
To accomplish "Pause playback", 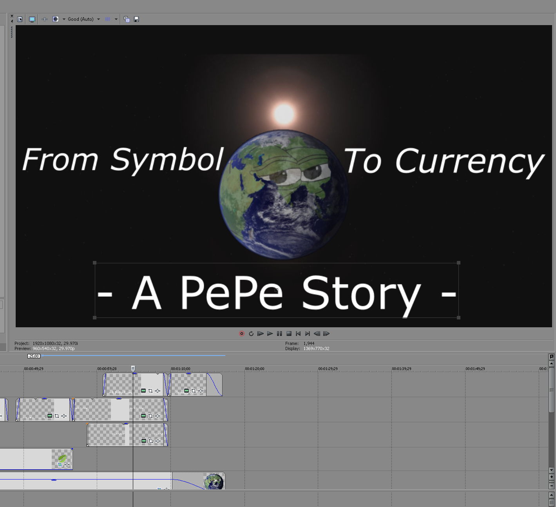I will [279, 334].
